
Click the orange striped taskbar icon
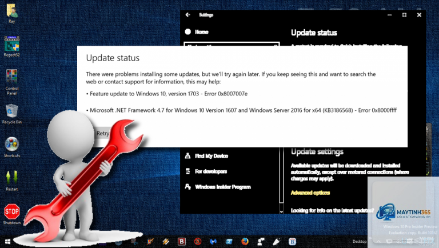coord(166,241)
